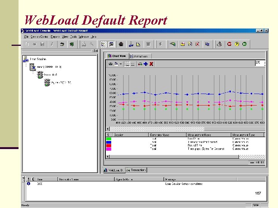
Task: Click the Measurement Type column header
Action: click(x=247, y=135)
